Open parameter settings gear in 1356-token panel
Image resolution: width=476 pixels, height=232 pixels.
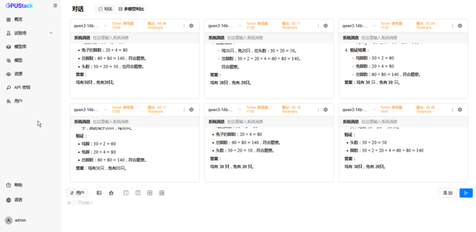coord(191,110)
